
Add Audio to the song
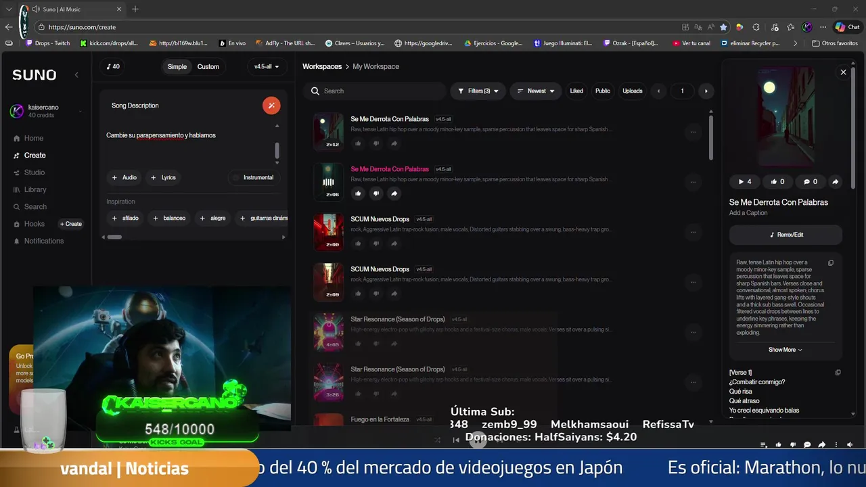(x=124, y=177)
